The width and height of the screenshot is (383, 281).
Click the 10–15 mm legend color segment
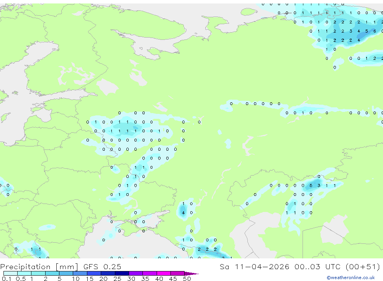[x=80, y=273]
